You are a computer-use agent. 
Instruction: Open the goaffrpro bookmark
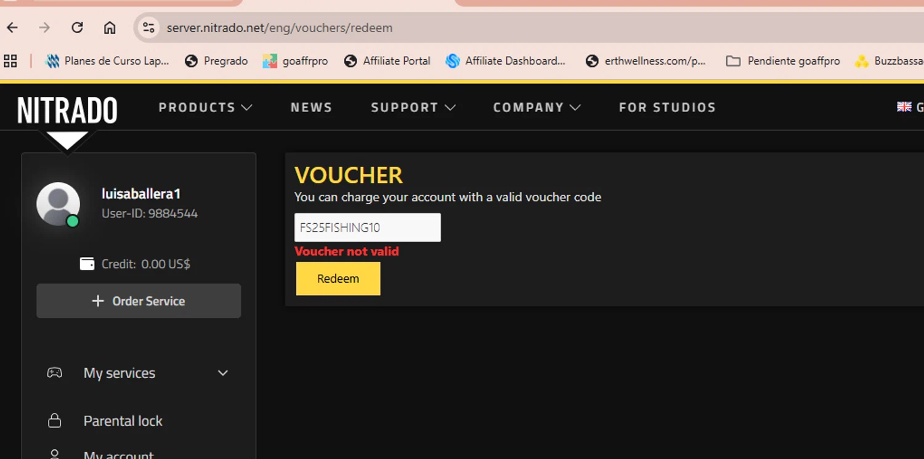[x=295, y=61]
